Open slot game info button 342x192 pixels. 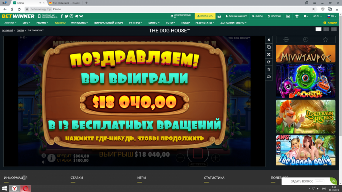tap(52, 158)
